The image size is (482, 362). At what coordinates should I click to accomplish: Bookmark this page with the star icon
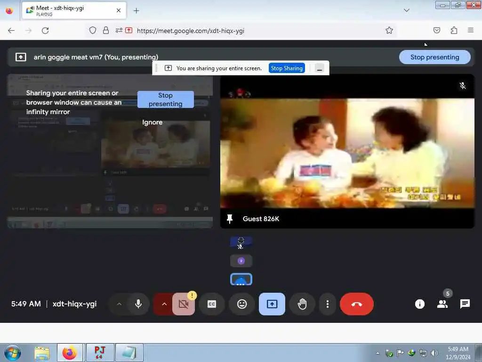coord(389,31)
